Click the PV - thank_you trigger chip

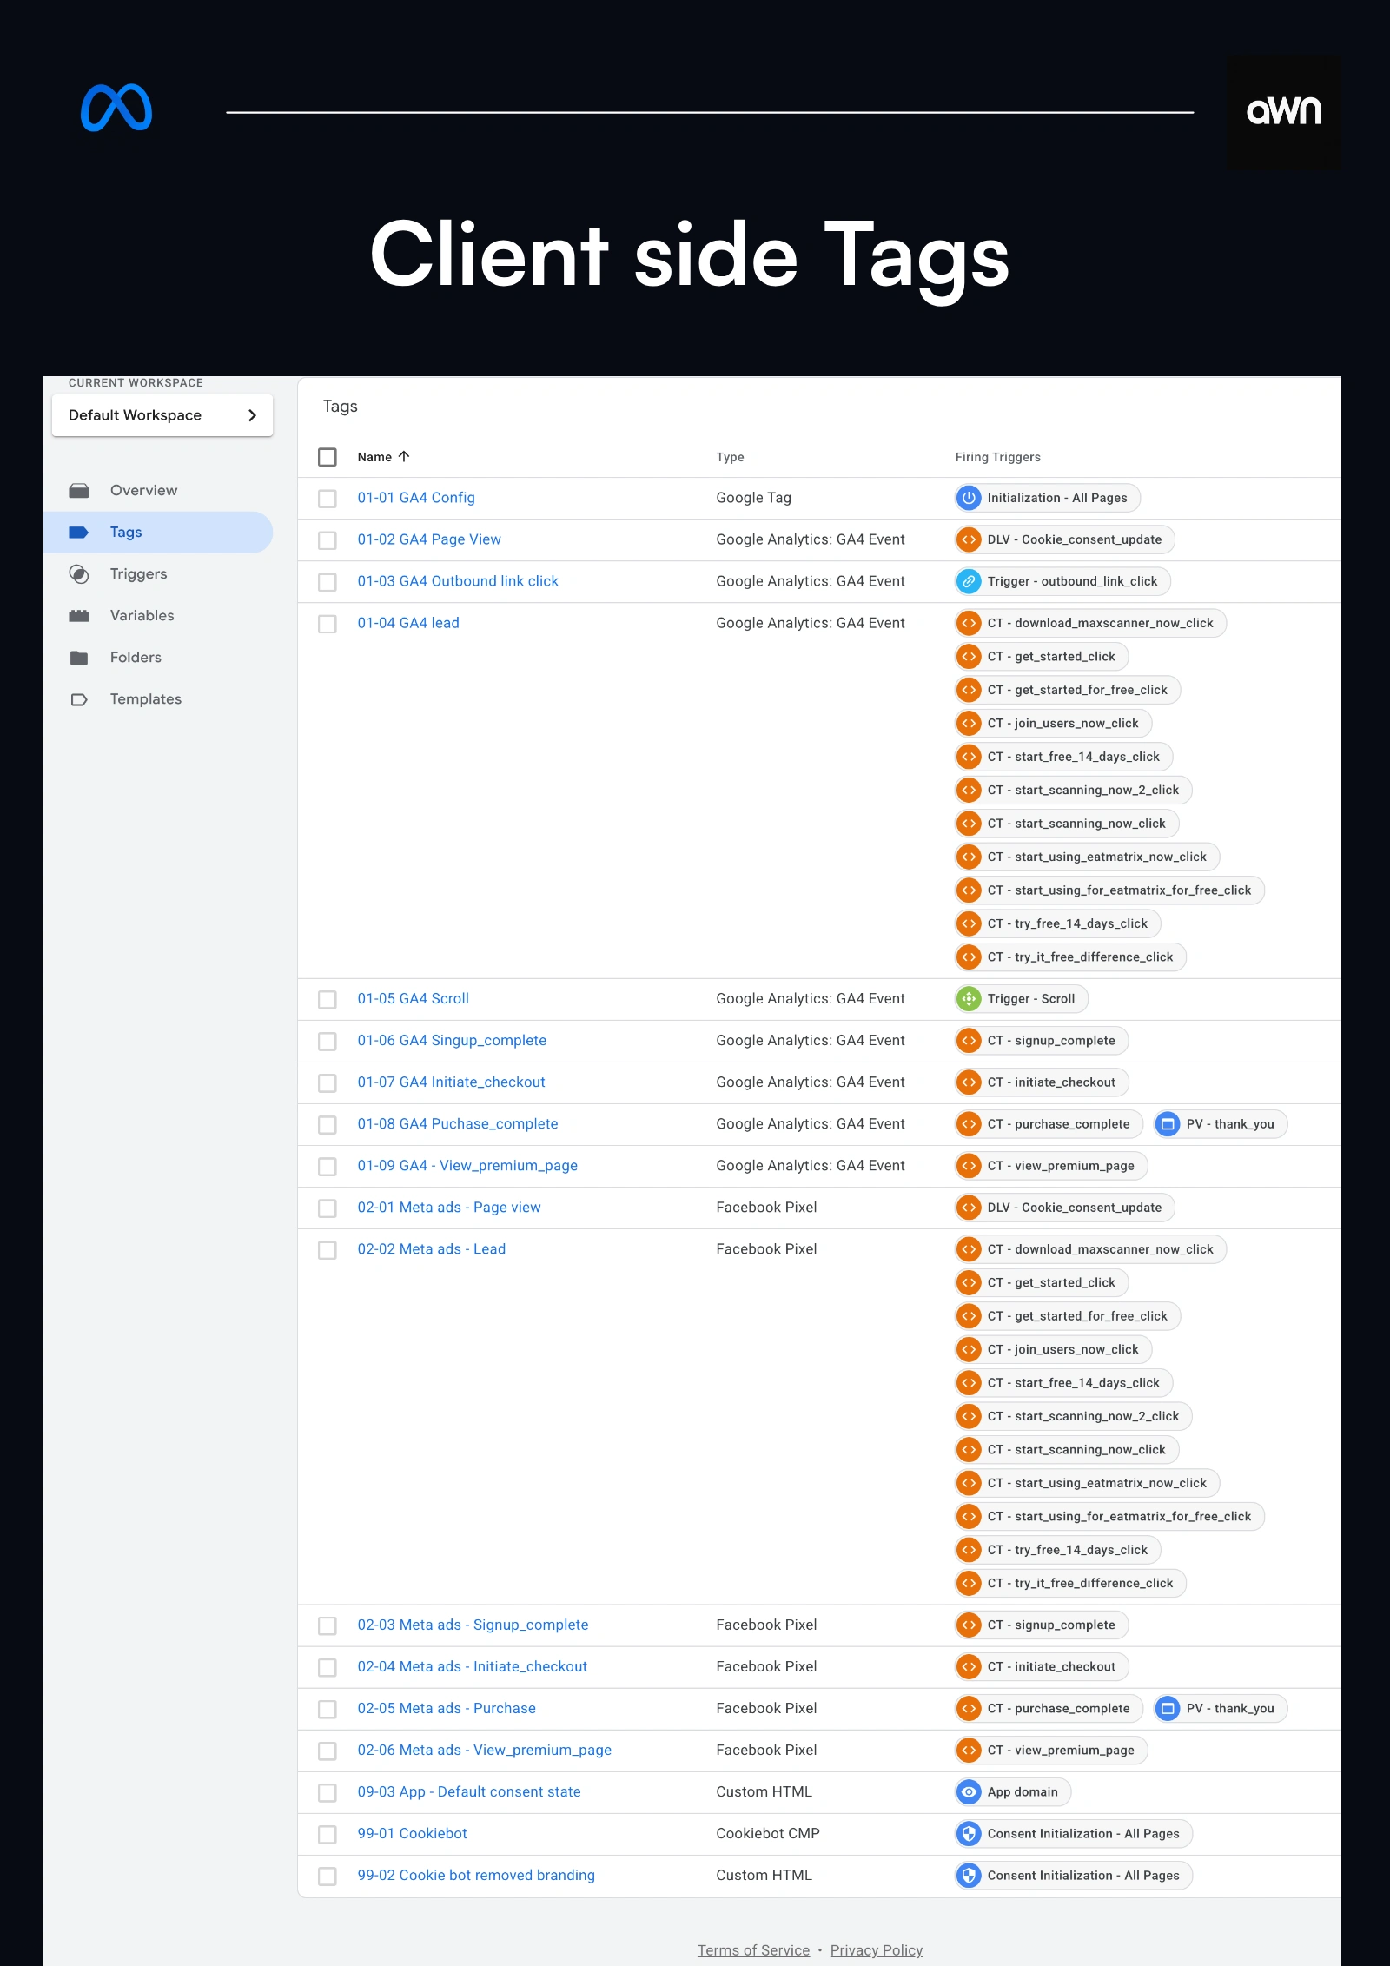tap(1221, 1124)
